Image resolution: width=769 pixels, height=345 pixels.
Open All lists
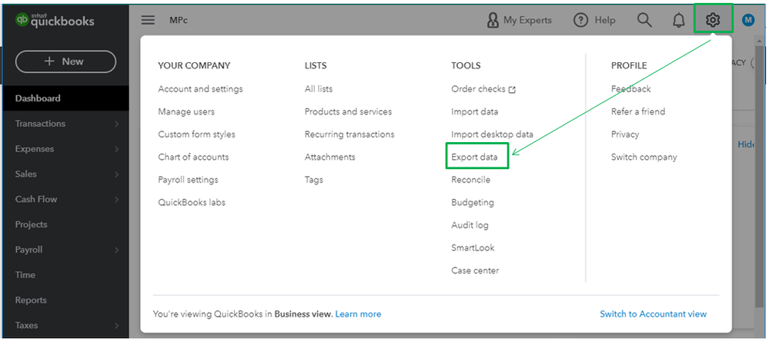tap(318, 89)
